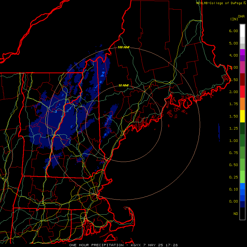Select the 4.00 legend value
The image size is (247, 247).
coord(234,55)
